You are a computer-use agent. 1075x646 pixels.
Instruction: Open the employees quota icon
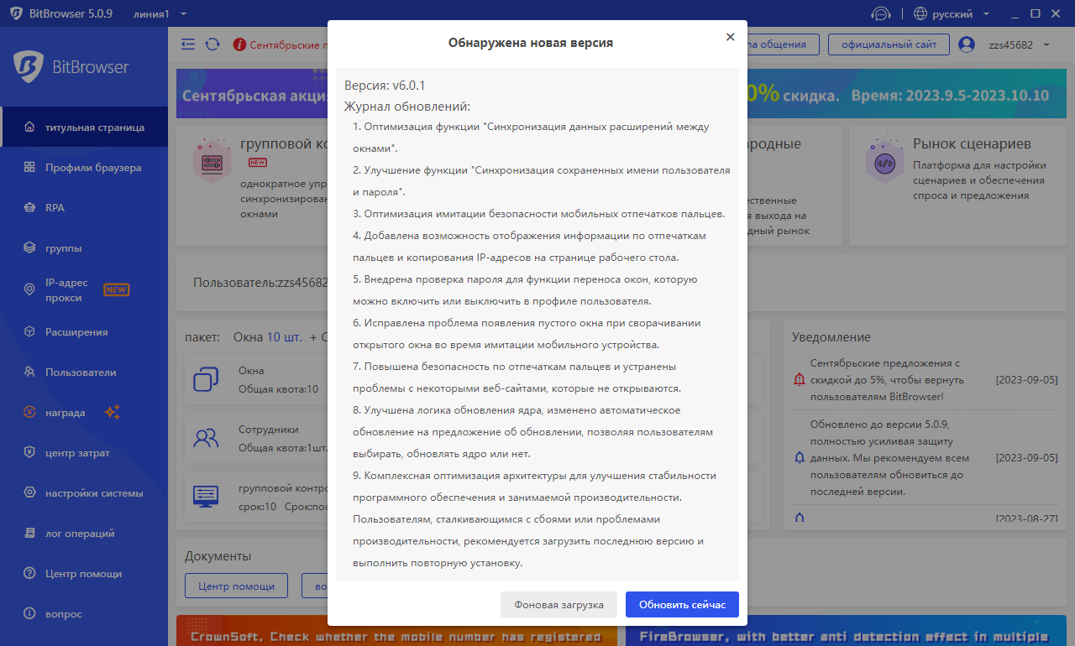pyautogui.click(x=206, y=437)
